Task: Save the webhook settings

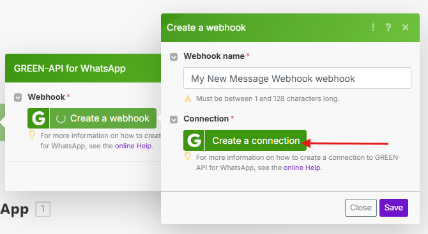Action: (x=394, y=208)
